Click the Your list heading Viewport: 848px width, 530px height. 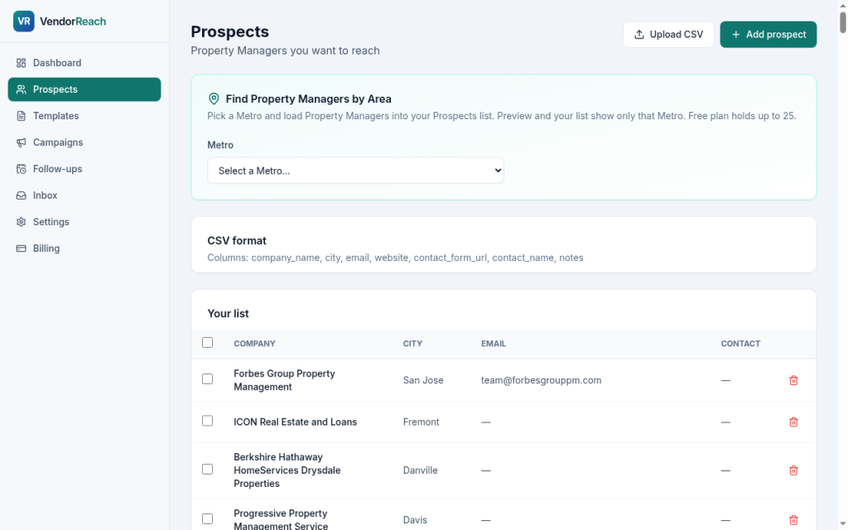229,314
